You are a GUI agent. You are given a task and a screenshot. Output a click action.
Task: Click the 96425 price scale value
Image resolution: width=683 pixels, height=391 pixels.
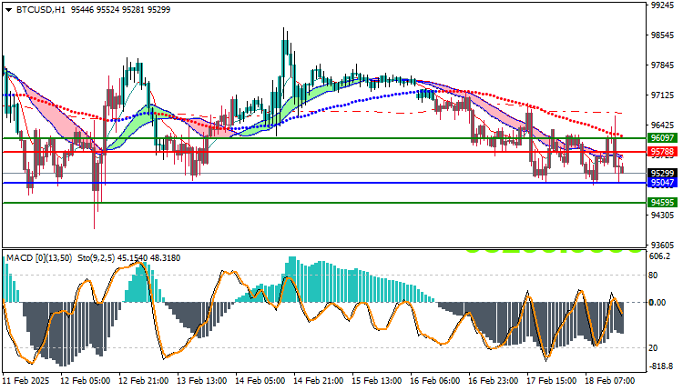(662, 125)
